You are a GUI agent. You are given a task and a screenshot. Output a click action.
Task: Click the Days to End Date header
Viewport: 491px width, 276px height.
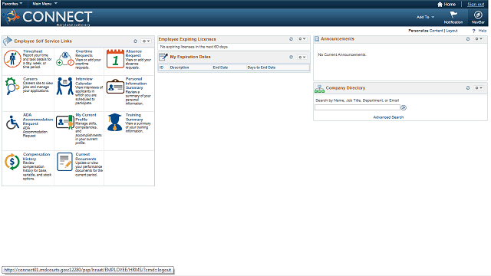(262, 67)
